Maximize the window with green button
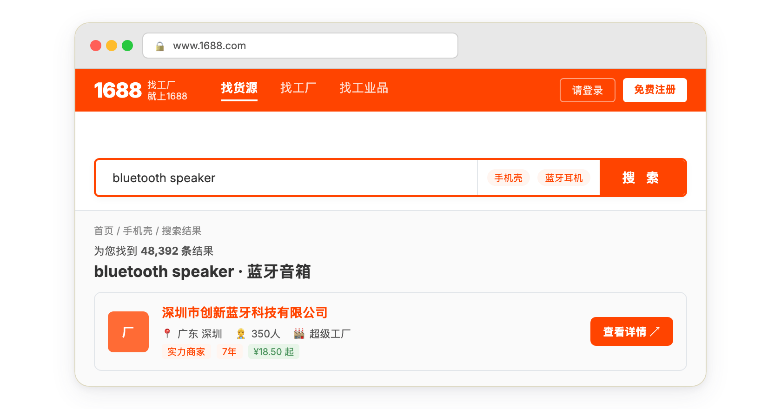The image size is (781, 409). [127, 46]
